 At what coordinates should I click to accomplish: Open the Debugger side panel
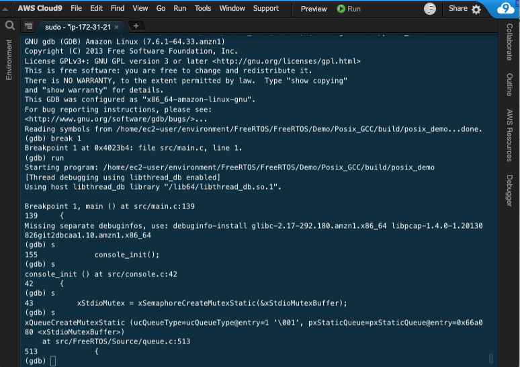[509, 191]
